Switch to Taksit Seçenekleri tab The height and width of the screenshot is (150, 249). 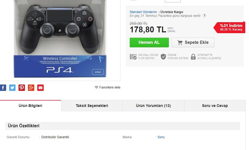[x=92, y=106]
